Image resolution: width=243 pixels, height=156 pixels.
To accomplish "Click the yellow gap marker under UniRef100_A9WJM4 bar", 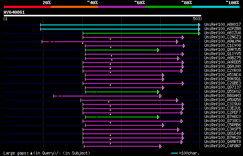I will coord(83,43).
